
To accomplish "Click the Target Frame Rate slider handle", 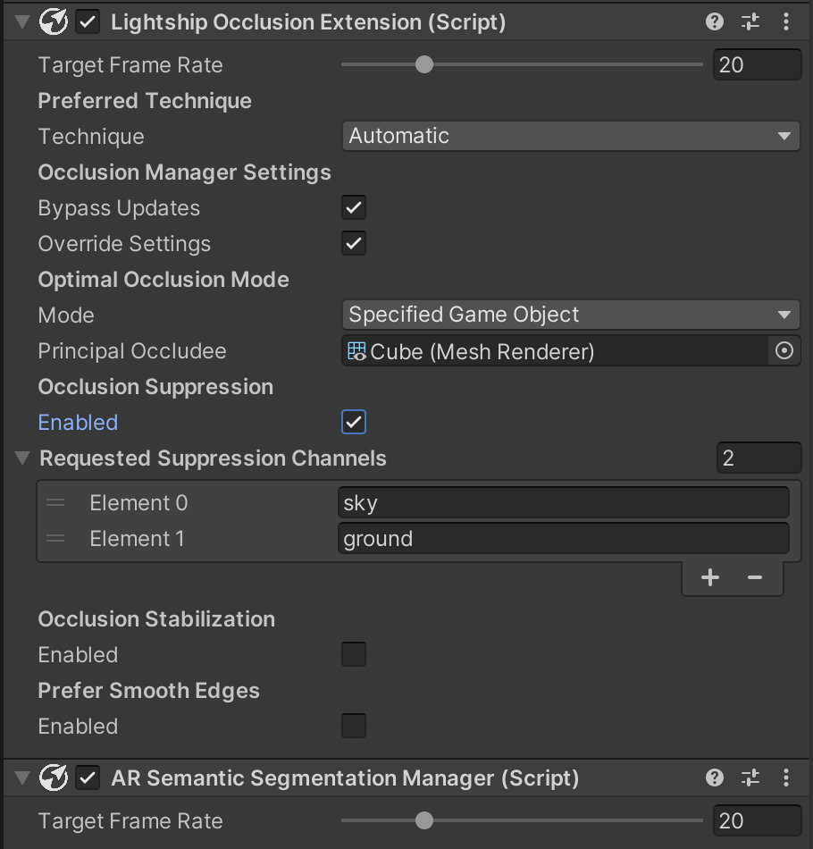I will [x=423, y=64].
